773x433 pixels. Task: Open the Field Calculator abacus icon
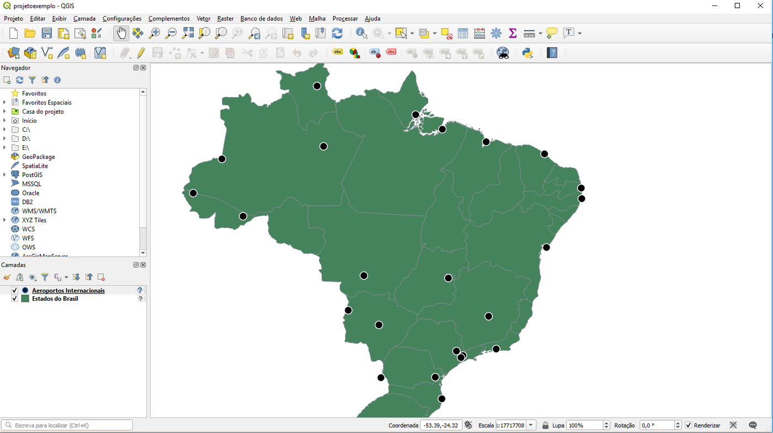480,34
